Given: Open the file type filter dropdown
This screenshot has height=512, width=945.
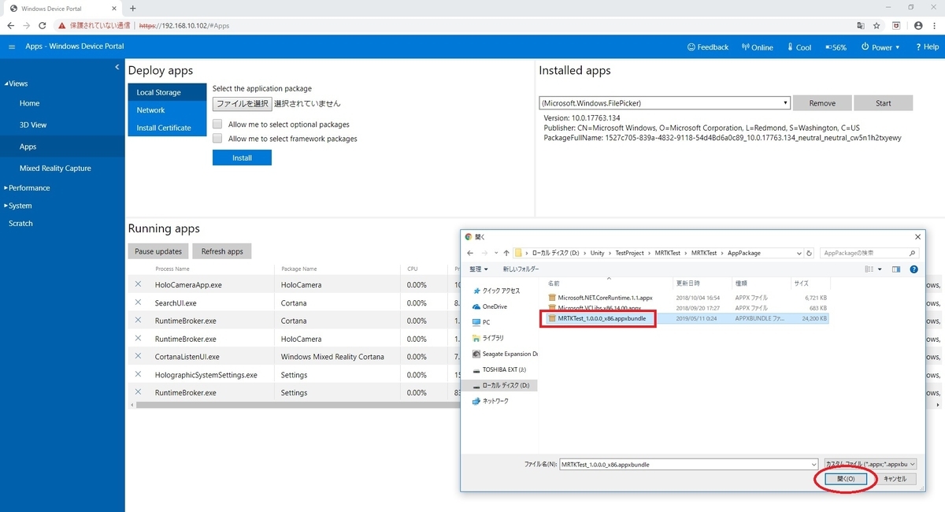Looking at the screenshot, I should point(870,464).
